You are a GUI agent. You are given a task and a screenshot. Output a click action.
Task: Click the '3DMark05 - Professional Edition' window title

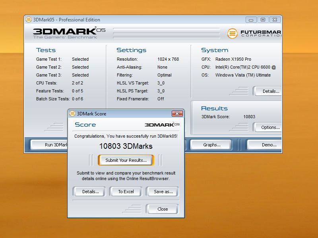point(67,20)
